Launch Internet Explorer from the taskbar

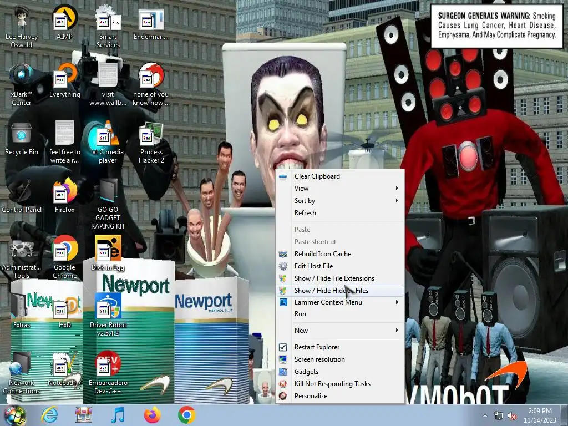pos(49,415)
